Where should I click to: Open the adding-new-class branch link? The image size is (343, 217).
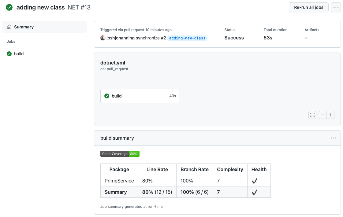coord(187,38)
